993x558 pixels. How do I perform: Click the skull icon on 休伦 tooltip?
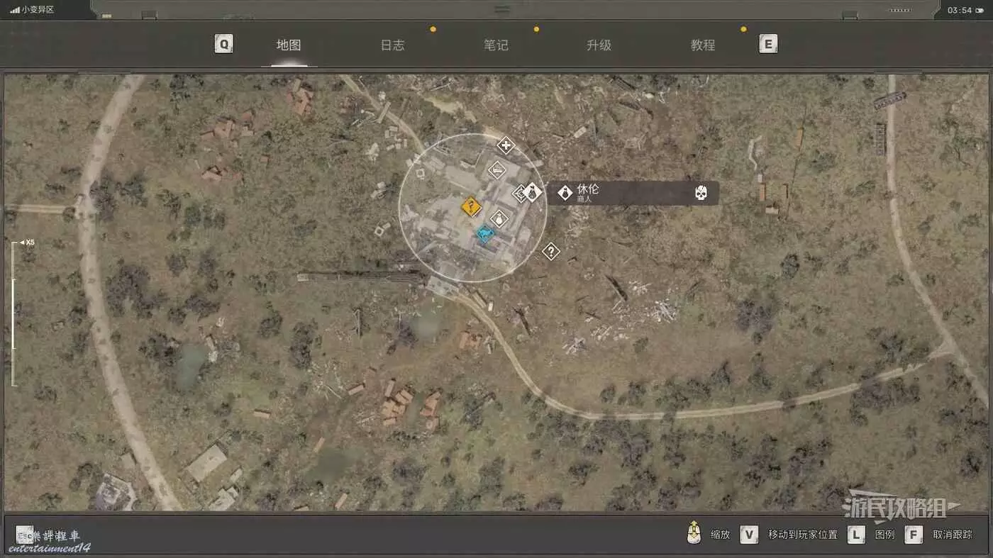701,193
